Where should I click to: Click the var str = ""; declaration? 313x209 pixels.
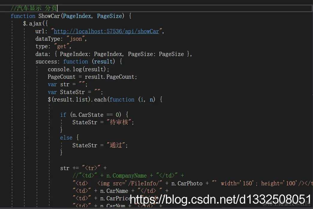click(x=67, y=84)
